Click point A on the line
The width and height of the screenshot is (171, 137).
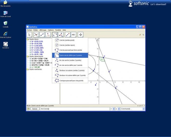pos(109,72)
